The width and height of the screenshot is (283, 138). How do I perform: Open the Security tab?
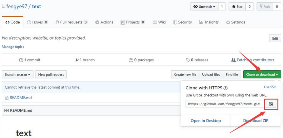pos(182,22)
